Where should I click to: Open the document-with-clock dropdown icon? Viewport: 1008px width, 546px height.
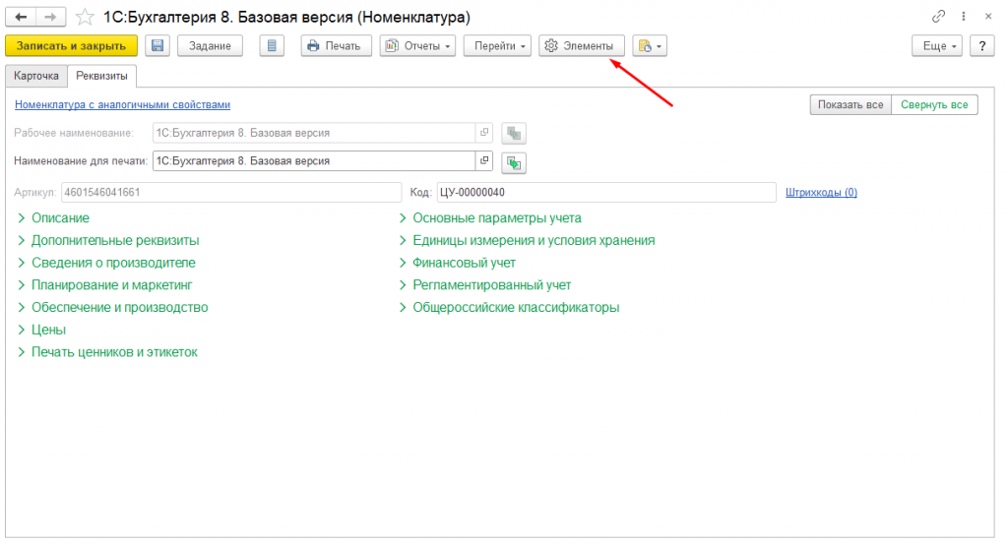pyautogui.click(x=650, y=46)
